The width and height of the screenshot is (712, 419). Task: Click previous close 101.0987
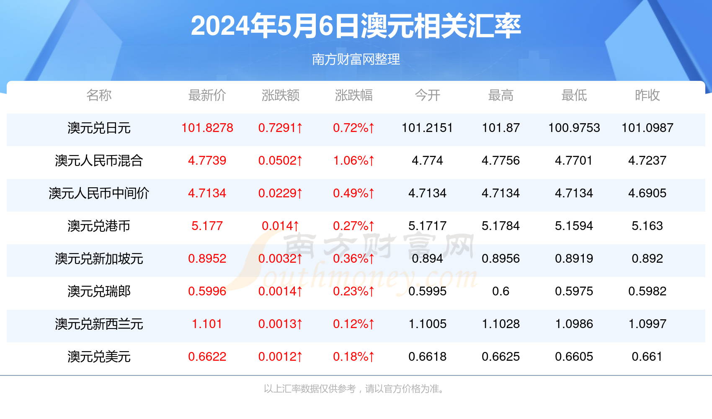[647, 128]
